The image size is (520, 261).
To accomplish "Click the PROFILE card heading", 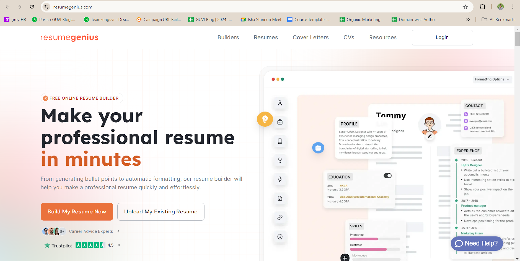I will click(x=349, y=124).
